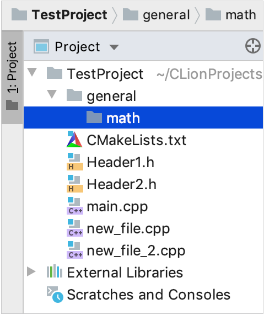Select the highlighted math folder row
This screenshot has width=264, height=315.
tap(143, 118)
